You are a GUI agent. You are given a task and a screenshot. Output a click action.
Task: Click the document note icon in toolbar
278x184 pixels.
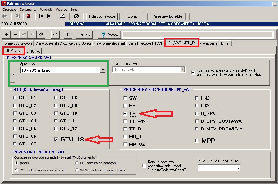(18, 16)
